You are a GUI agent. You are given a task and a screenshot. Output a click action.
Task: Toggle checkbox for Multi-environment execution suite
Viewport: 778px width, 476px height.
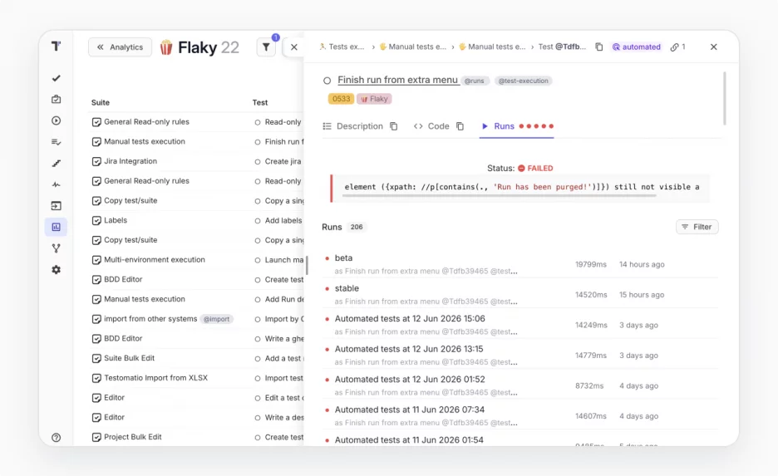pos(96,260)
